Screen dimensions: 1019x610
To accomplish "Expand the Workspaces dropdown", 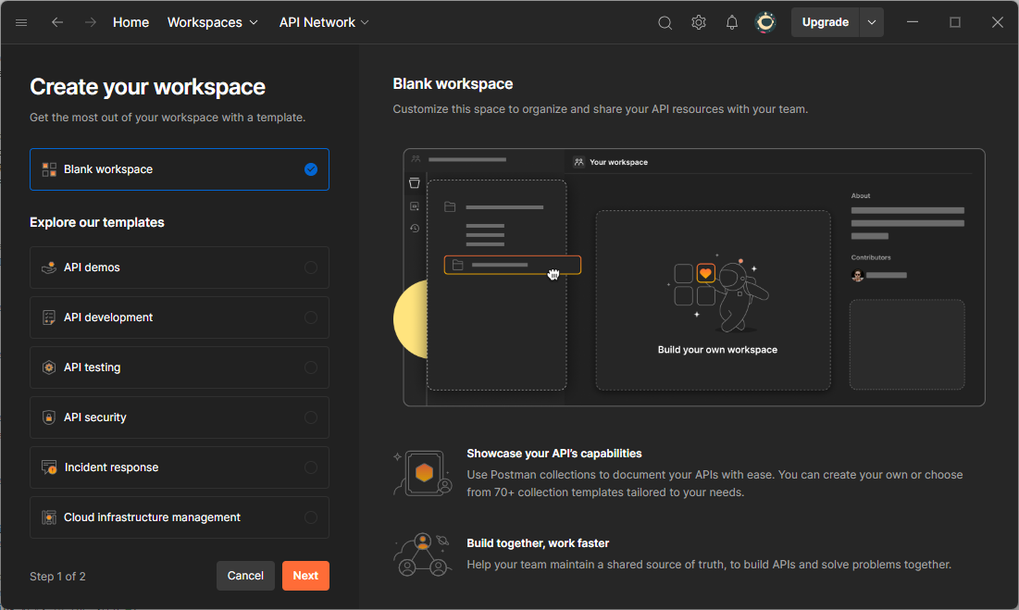I will 213,22.
